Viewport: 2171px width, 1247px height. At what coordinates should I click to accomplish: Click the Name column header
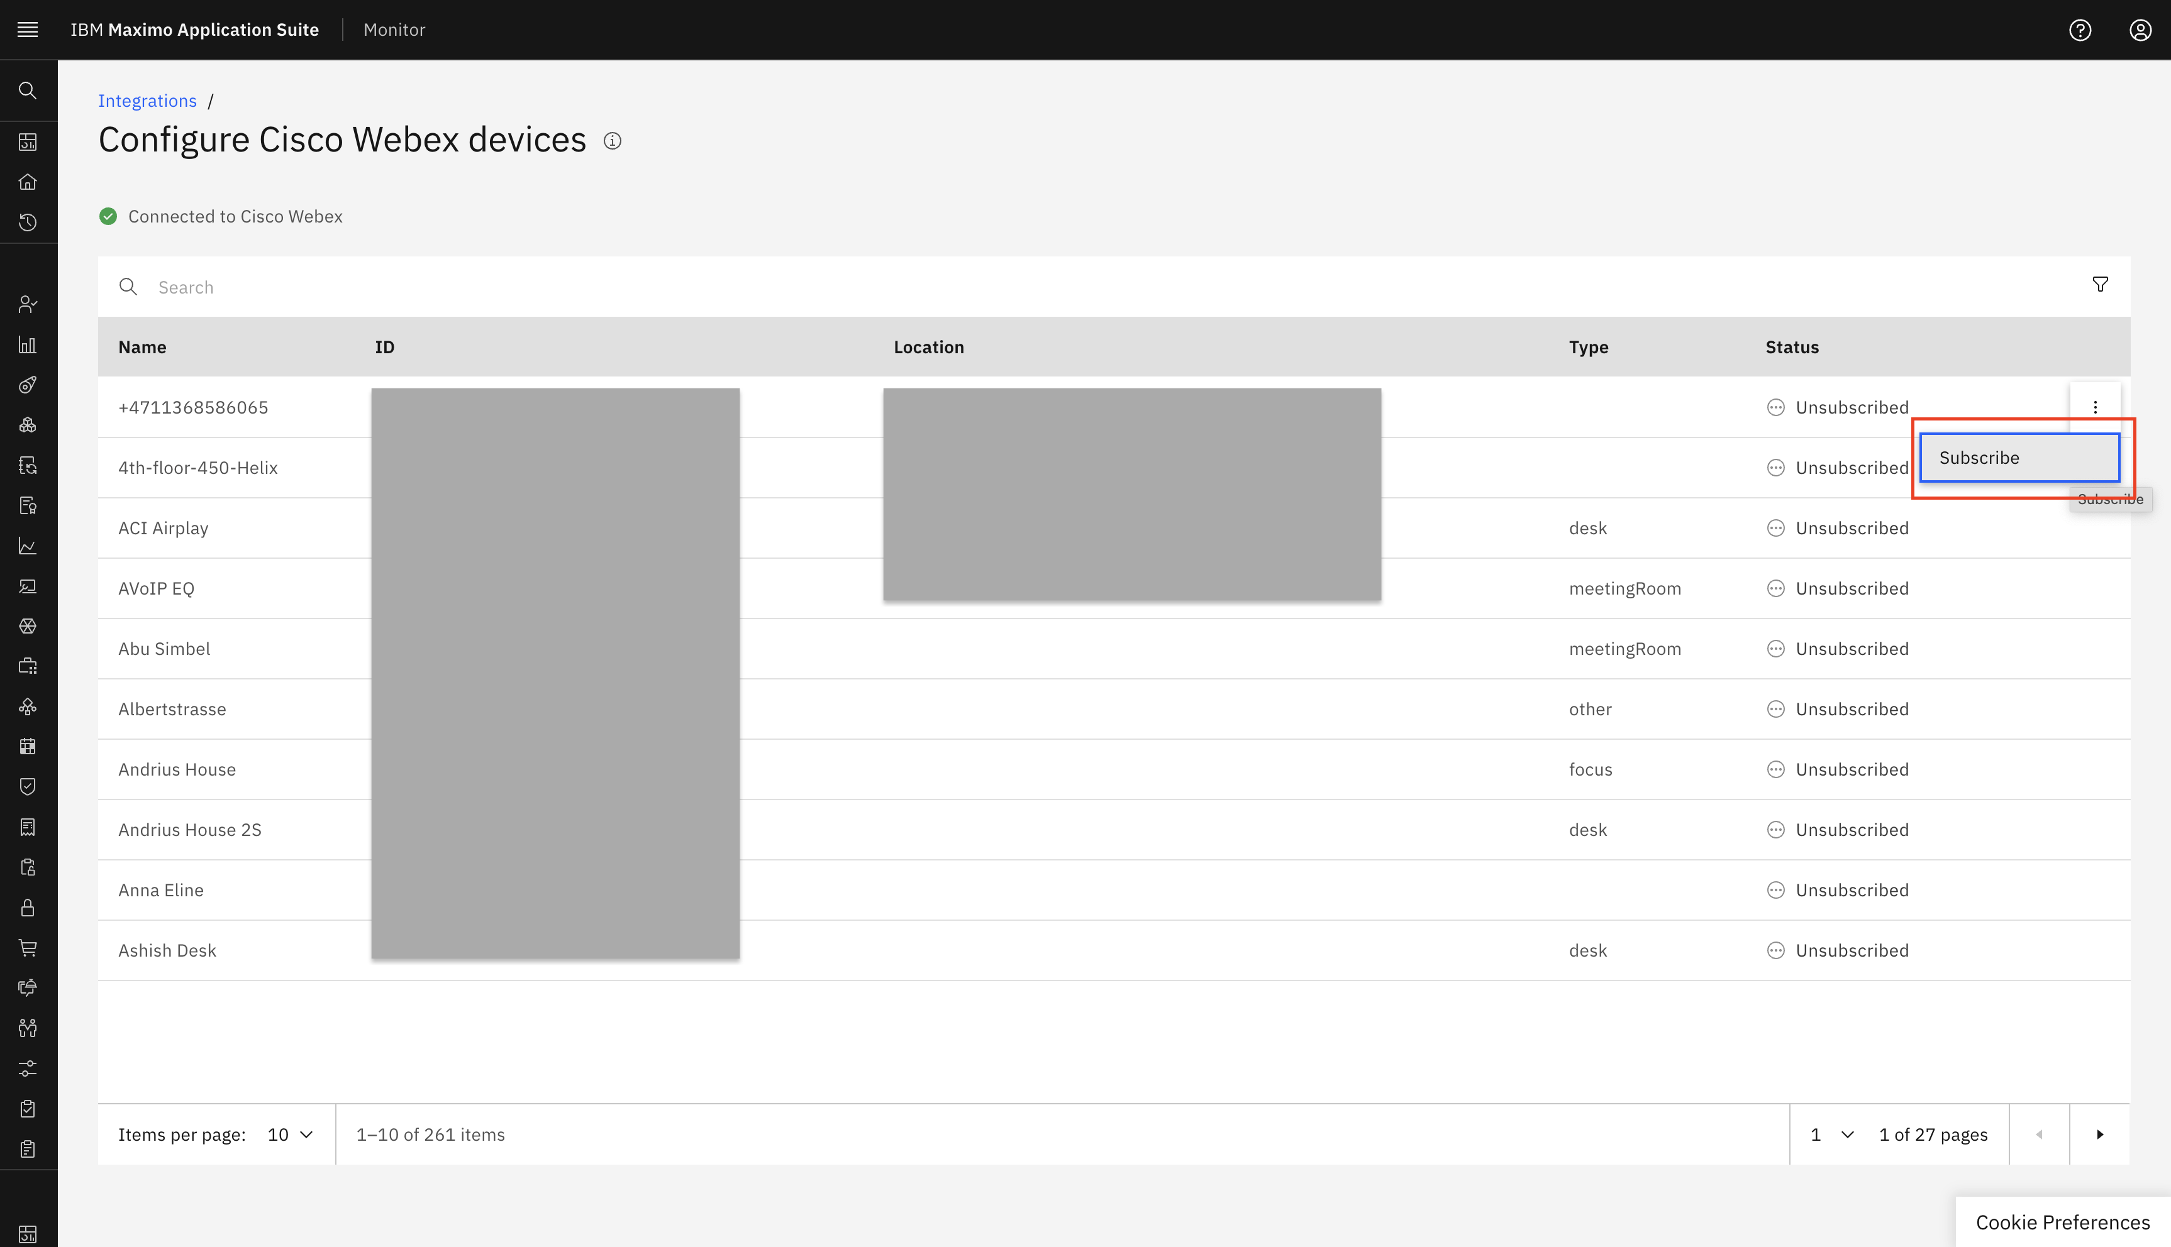coord(142,347)
